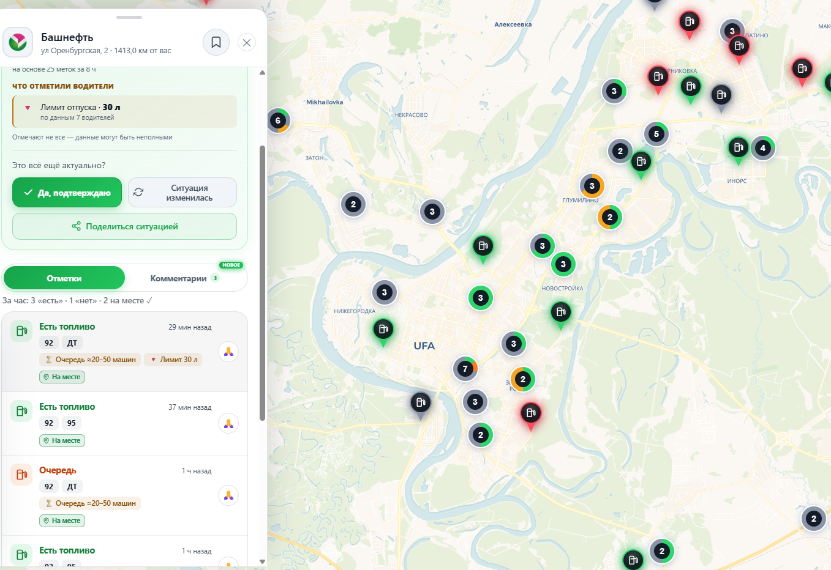Click the orange pump icon beside Очередь

pos(21,475)
